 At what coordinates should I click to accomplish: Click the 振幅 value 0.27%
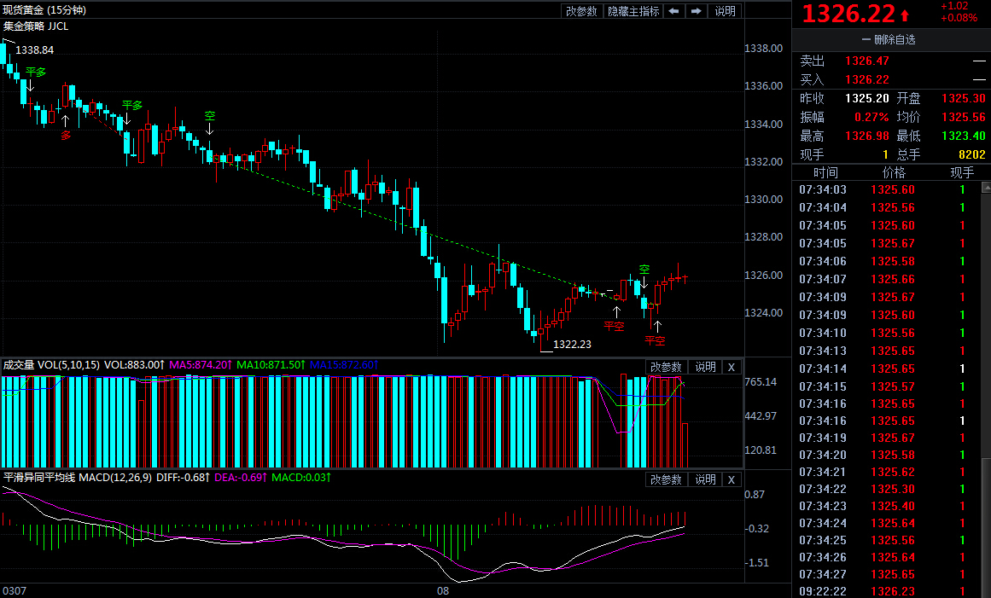[x=871, y=118]
